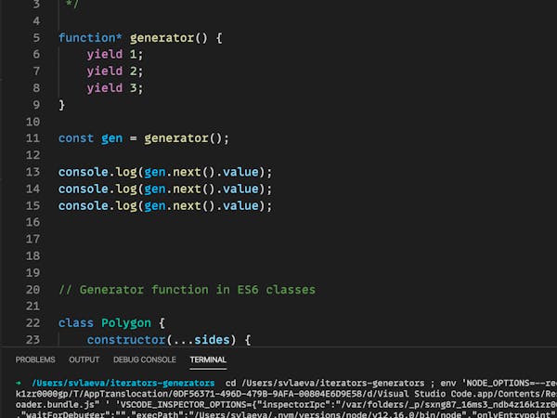The image size is (557, 418).
Task: Click 'yield 3;' statement
Action: (x=115, y=88)
